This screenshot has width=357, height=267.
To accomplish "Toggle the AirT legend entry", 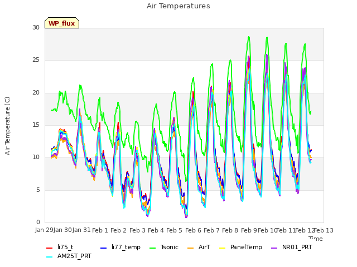I will [x=199, y=247].
